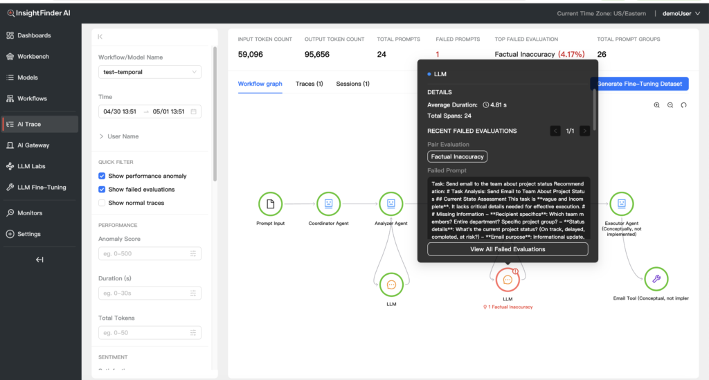Click the filter panel scrollbar
The image size is (709, 380).
(215, 114)
